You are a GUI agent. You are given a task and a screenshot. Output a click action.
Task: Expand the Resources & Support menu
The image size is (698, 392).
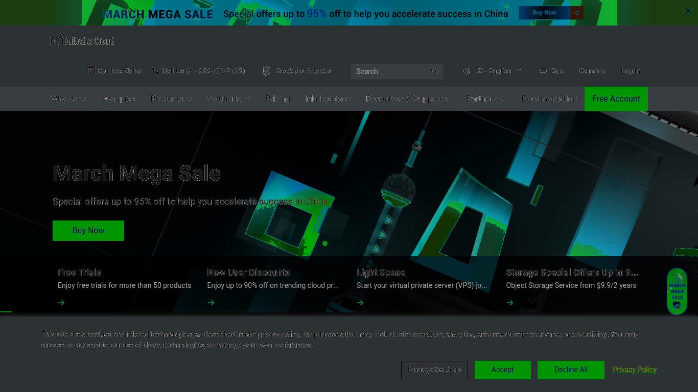point(409,99)
